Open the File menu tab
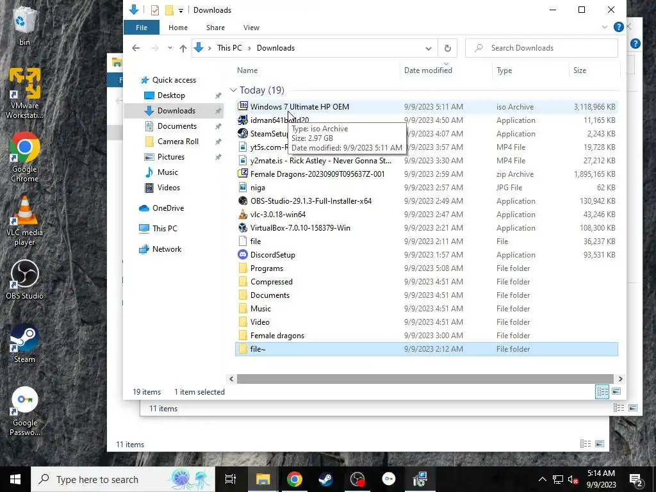The width and height of the screenshot is (656, 492). 142,28
